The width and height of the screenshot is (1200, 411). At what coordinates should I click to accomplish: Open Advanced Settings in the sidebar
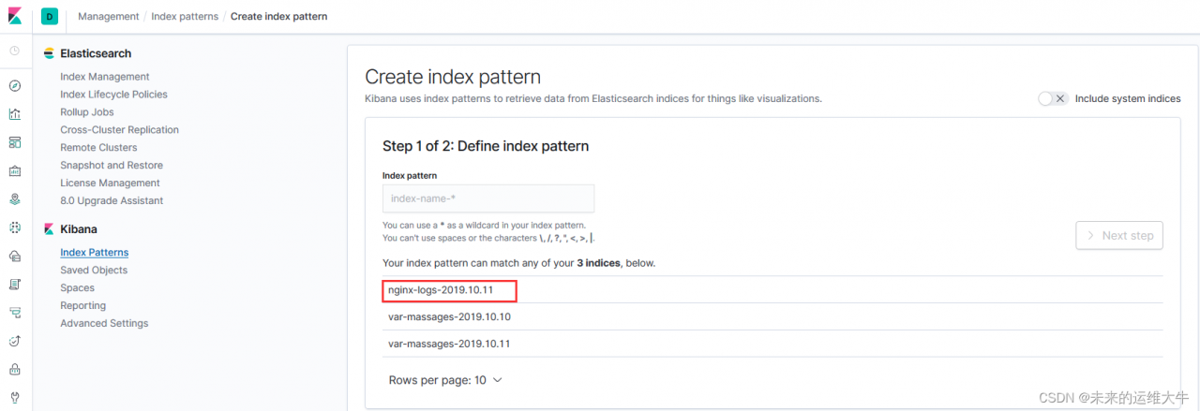(104, 323)
